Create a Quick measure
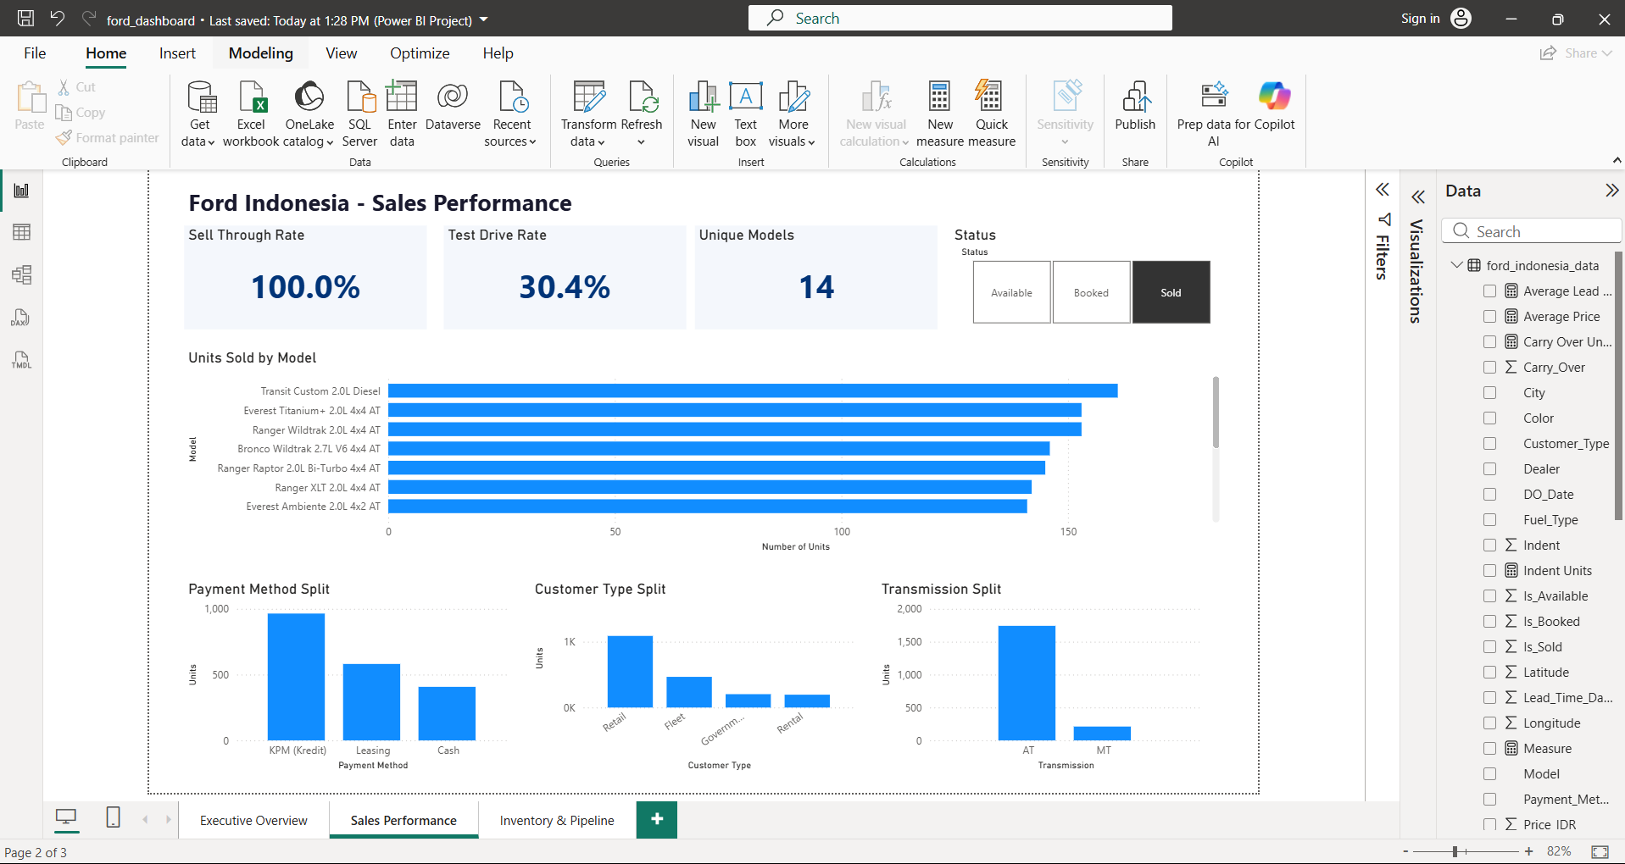Image resolution: width=1625 pixels, height=864 pixels. [991, 114]
